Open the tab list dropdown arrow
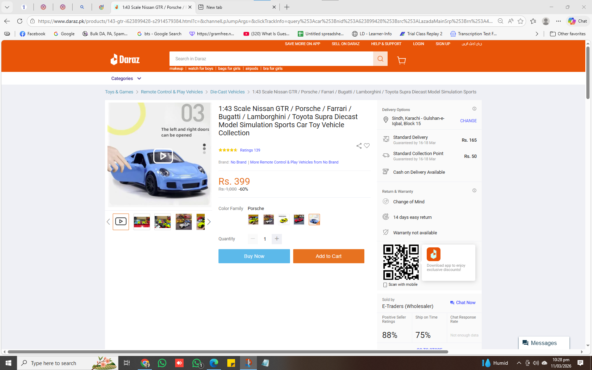Image resolution: width=592 pixels, height=370 pixels. pyautogui.click(x=7, y=7)
